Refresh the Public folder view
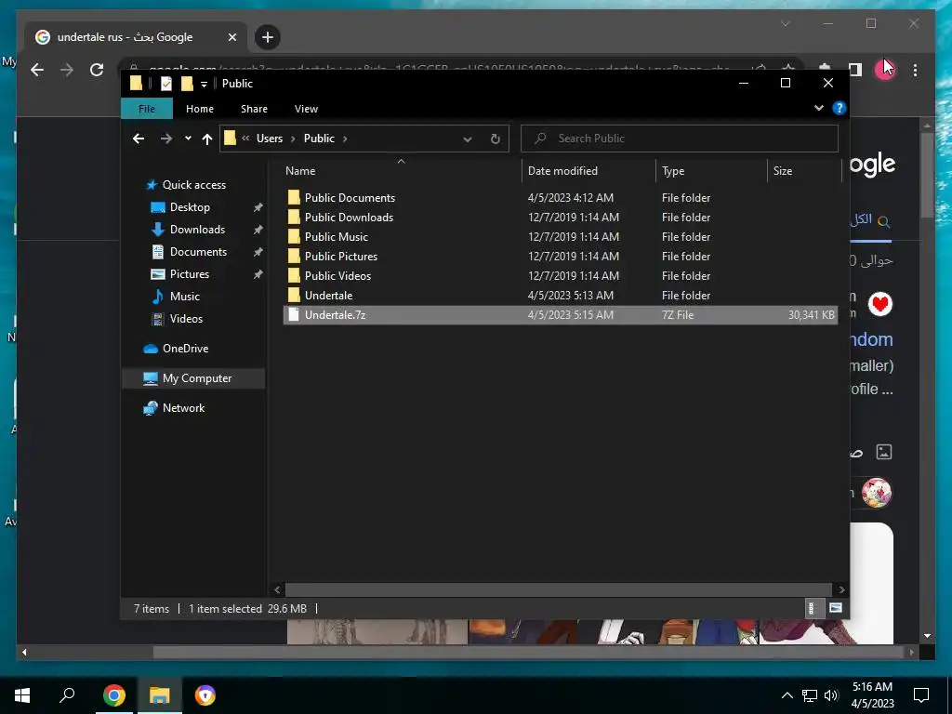Screen dimensions: 952x714 pos(496,139)
